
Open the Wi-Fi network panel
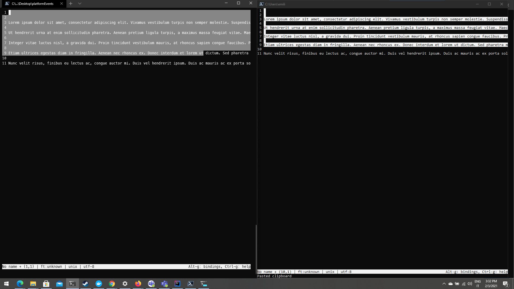coord(464,284)
